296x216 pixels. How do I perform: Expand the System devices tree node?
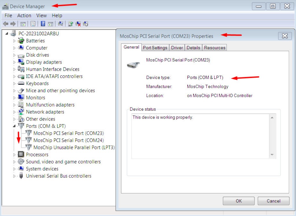coord(14,169)
